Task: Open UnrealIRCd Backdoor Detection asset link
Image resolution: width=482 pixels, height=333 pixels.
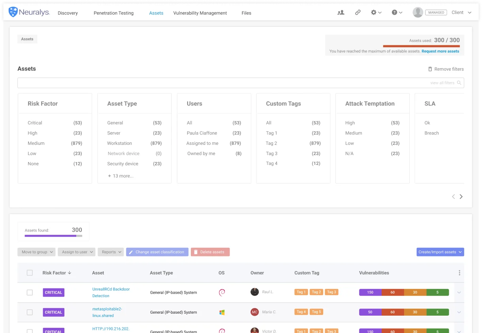Action: pyautogui.click(x=111, y=292)
